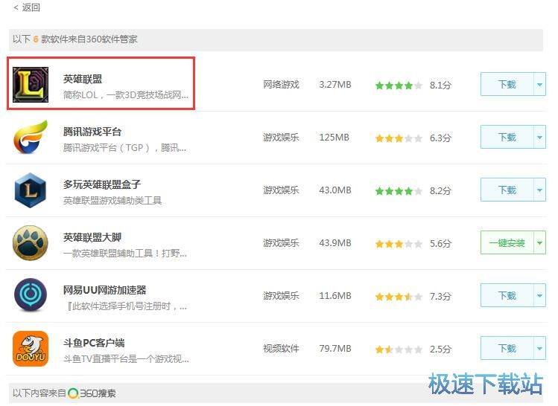Go back using the 返回 link
The height and width of the screenshot is (406, 558).
pos(27,7)
